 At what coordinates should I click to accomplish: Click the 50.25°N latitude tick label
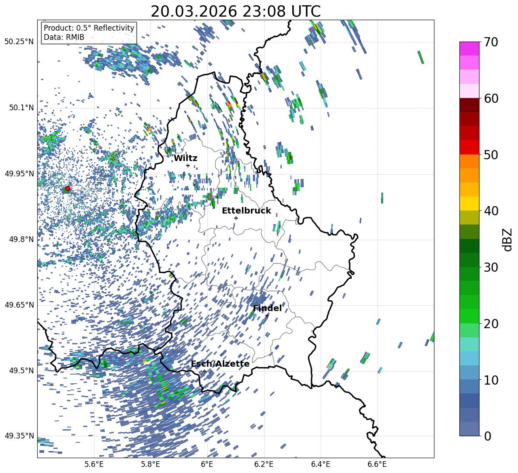pyautogui.click(x=19, y=42)
